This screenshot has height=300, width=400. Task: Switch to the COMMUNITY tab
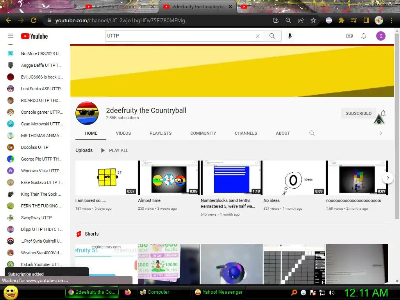[203, 133]
